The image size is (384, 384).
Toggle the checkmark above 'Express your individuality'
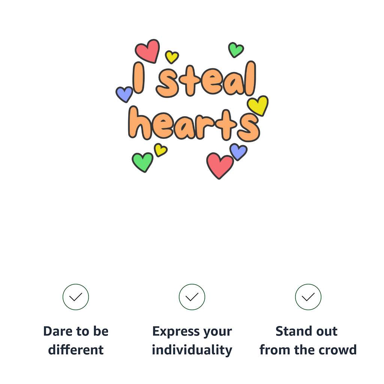tap(192, 297)
